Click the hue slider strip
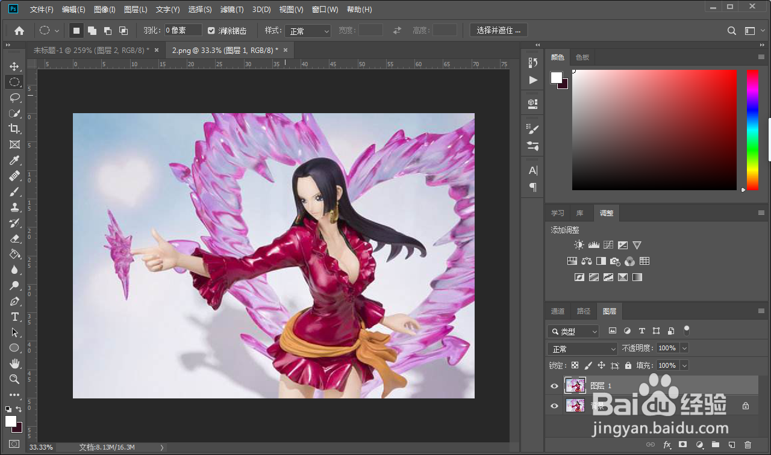771x455 pixels. coord(752,129)
